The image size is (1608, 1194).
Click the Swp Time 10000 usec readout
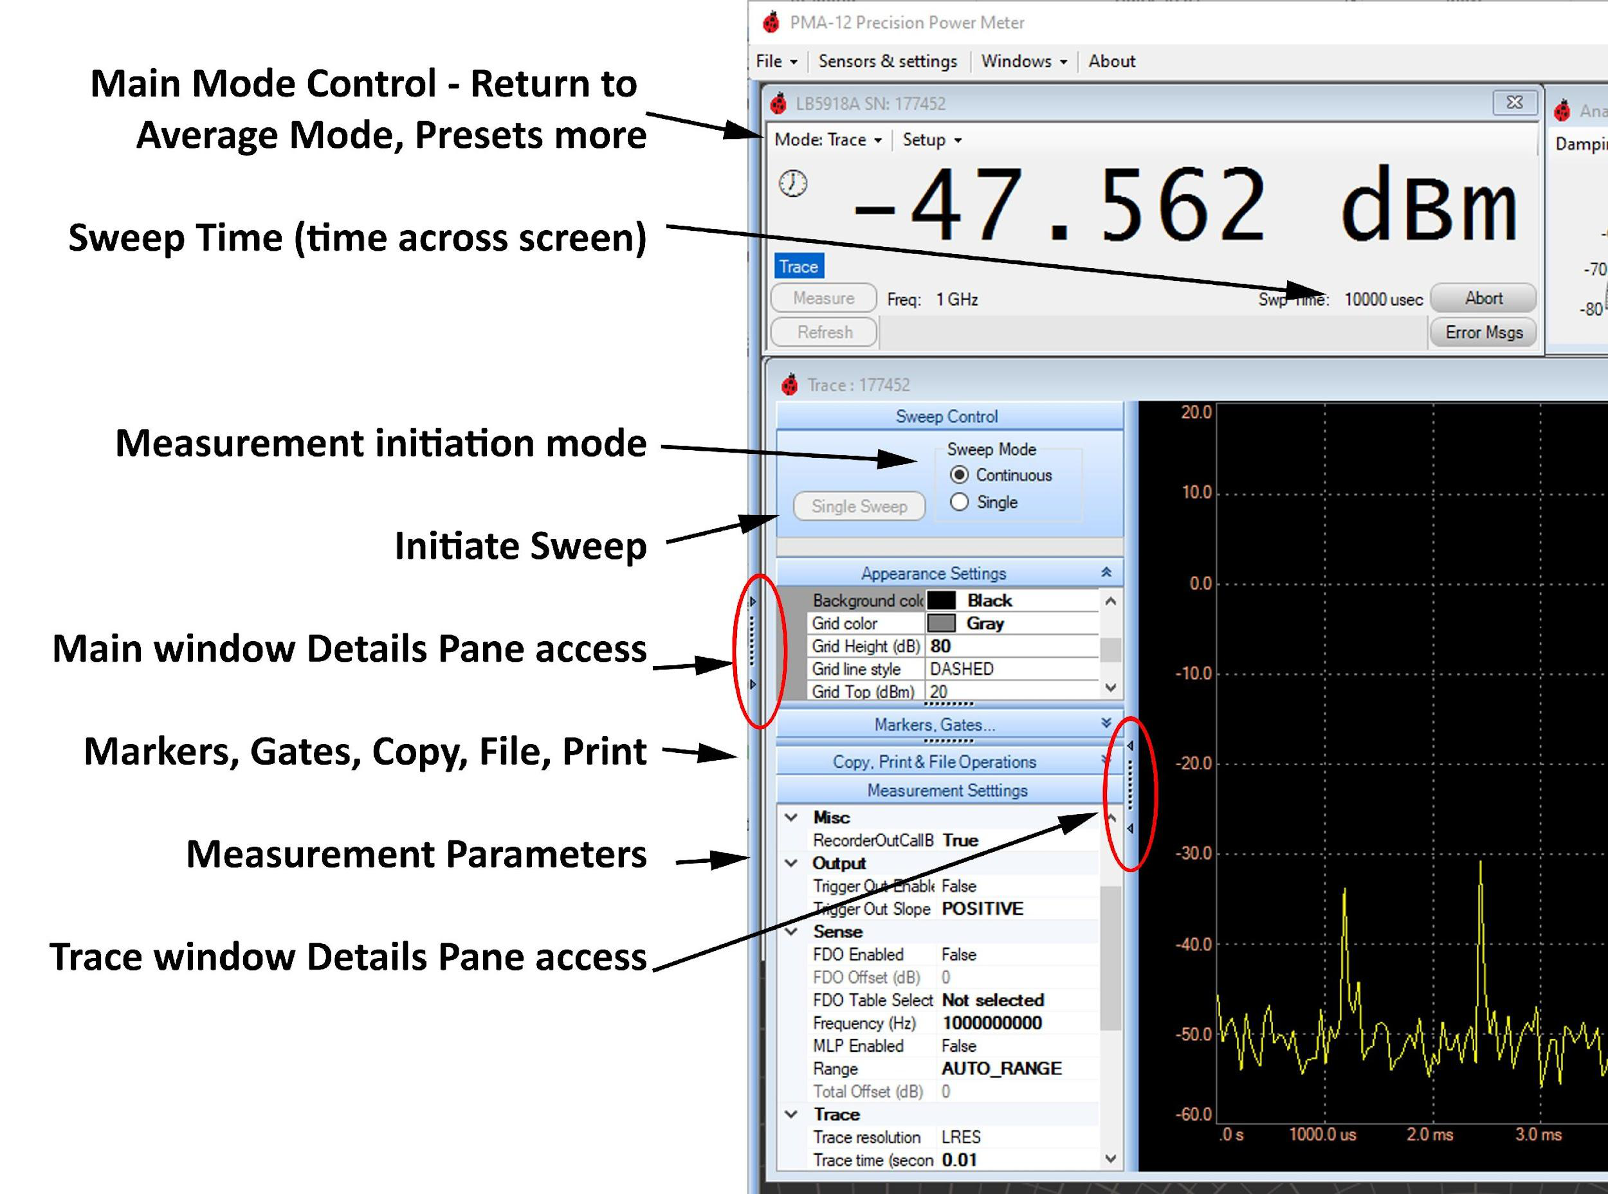tap(1340, 299)
